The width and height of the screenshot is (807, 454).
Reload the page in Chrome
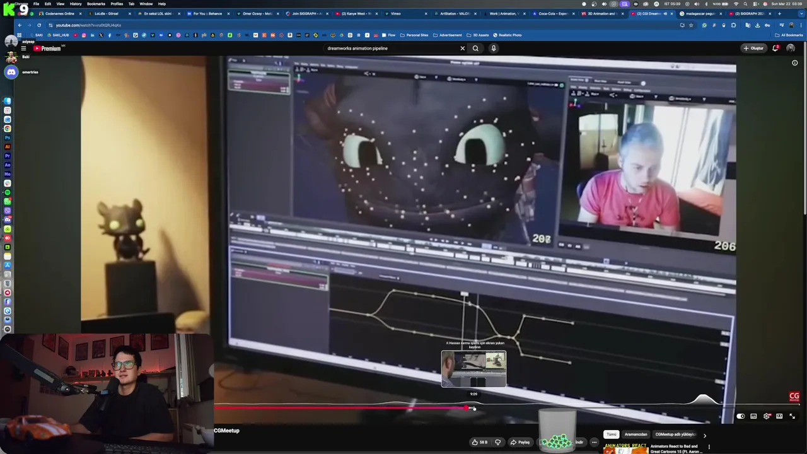tap(39, 25)
